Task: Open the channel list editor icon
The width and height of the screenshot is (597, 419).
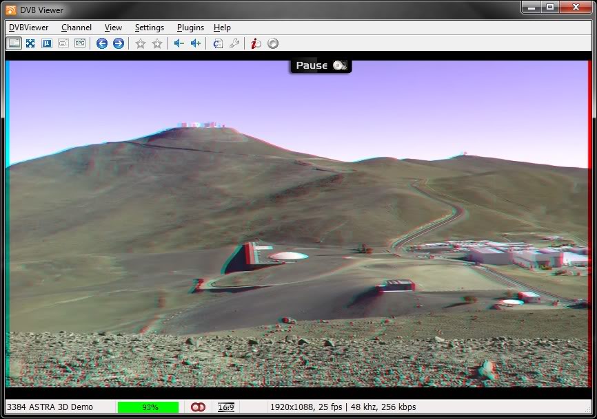Action: pyautogui.click(x=218, y=43)
